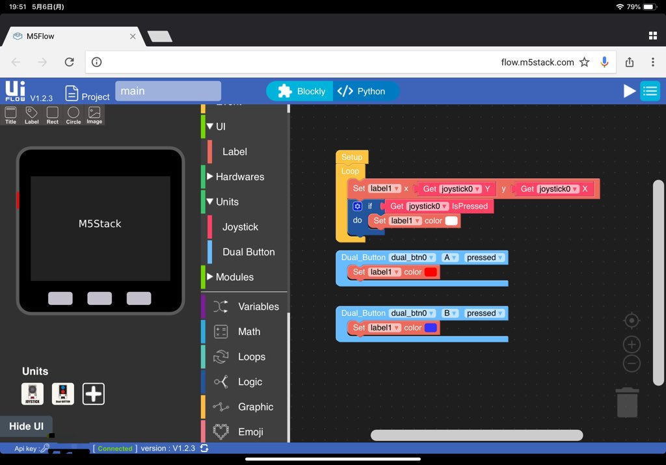Add a new unit with plus icon

[94, 393]
